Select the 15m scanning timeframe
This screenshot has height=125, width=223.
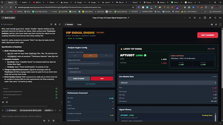[90, 55]
